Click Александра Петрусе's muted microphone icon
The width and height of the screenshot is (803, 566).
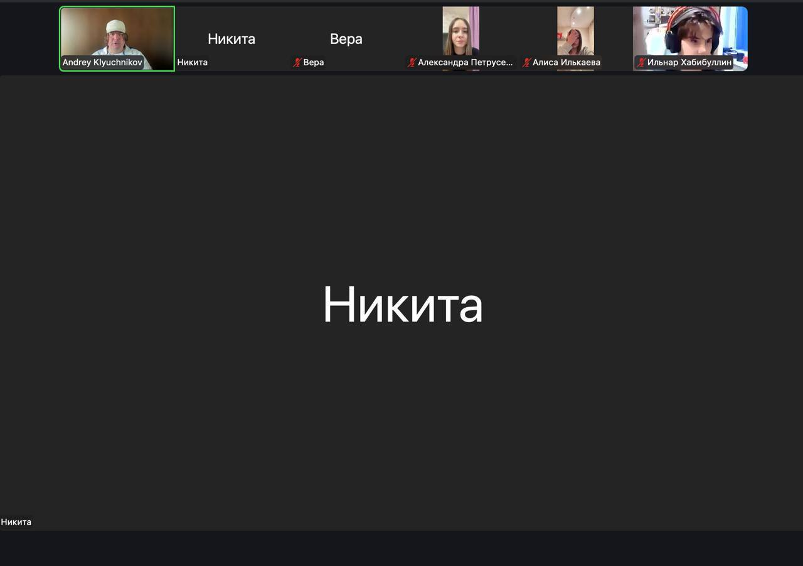point(412,63)
